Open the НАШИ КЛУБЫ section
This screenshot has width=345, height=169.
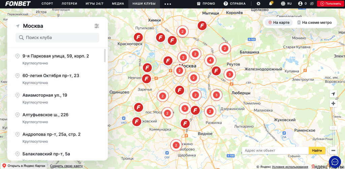(x=144, y=4)
